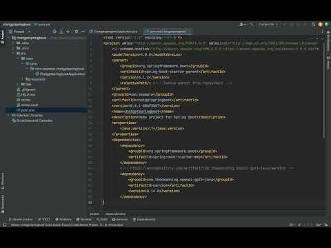Select Scratches and Consoles node
This screenshot has height=248, width=331.
point(32,121)
